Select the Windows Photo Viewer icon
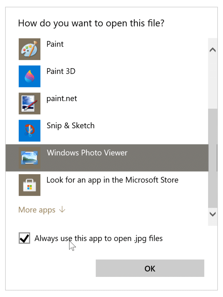Screen dimensions: 223x297 (29, 158)
